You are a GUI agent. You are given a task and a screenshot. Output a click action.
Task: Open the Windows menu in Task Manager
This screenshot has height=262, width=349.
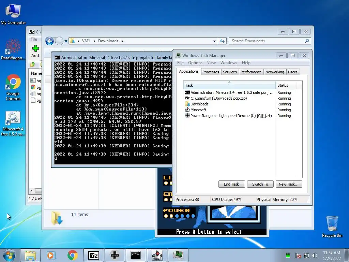tap(229, 63)
